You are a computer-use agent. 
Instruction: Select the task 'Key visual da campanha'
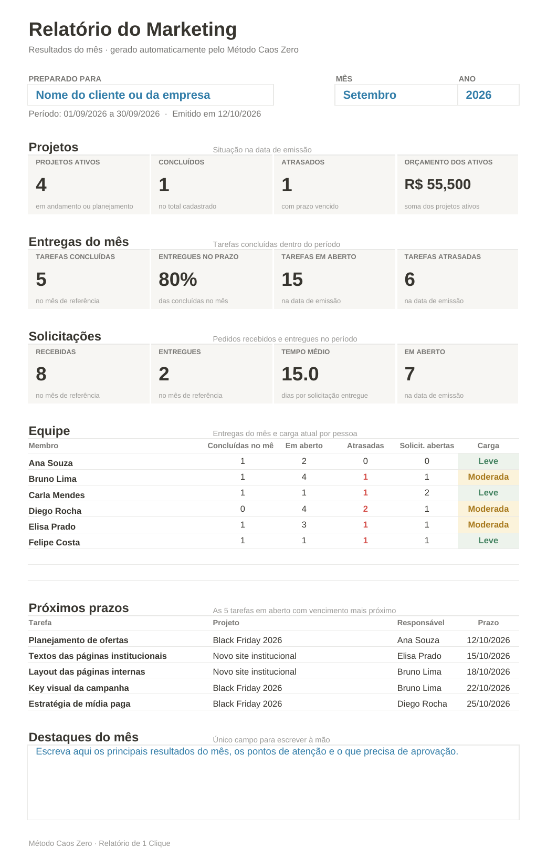tap(79, 688)
